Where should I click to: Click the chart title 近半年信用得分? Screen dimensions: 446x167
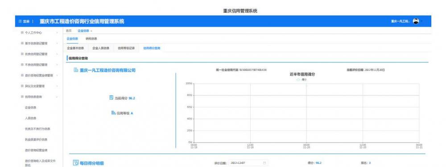302,74
